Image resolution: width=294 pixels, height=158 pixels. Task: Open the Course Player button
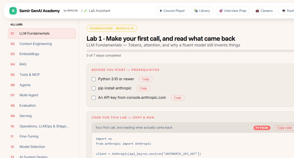click(172, 11)
